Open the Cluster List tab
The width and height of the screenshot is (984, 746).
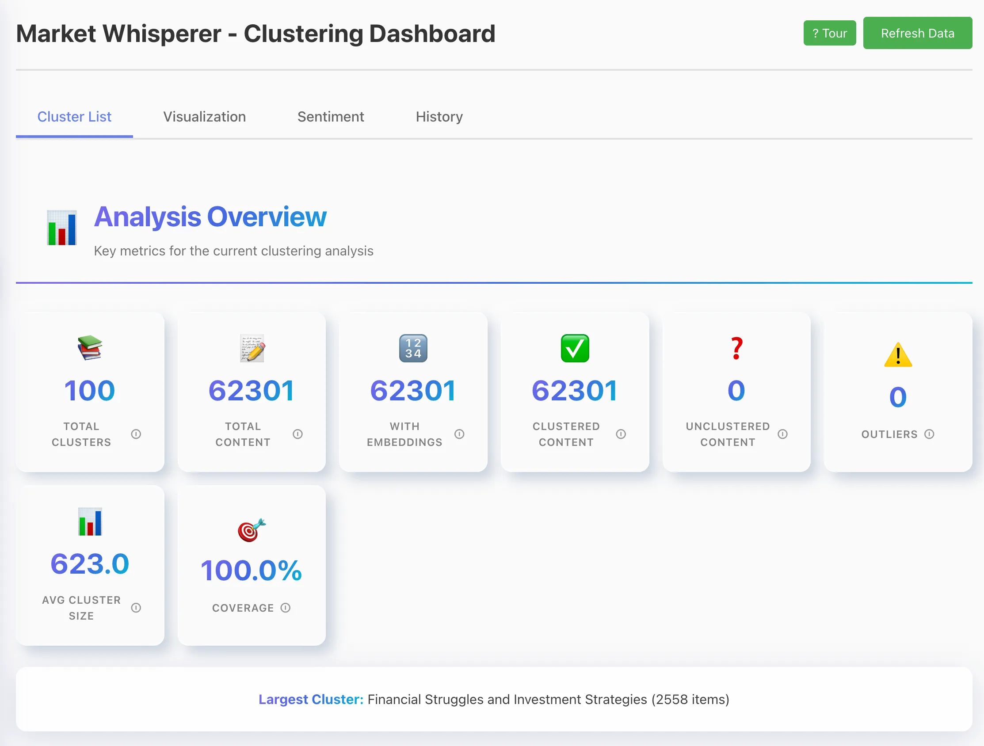click(74, 117)
